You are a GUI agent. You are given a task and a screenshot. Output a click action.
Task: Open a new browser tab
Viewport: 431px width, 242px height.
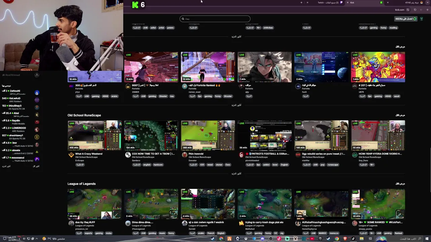point(301,2)
